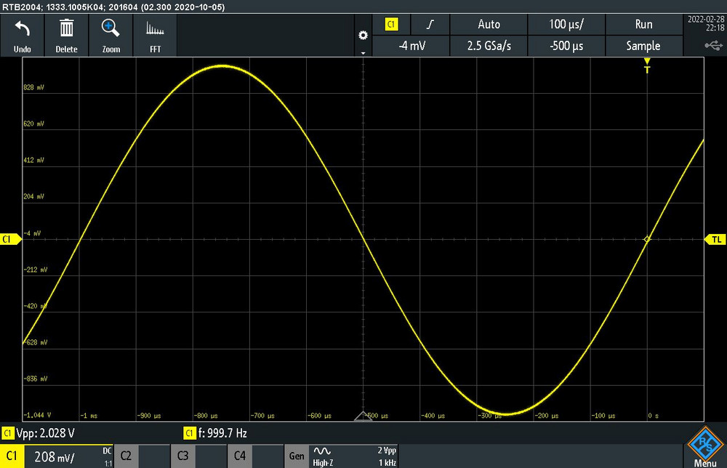Click the -1.044 V axis label
Screen dimensions: 727x468
37,415
